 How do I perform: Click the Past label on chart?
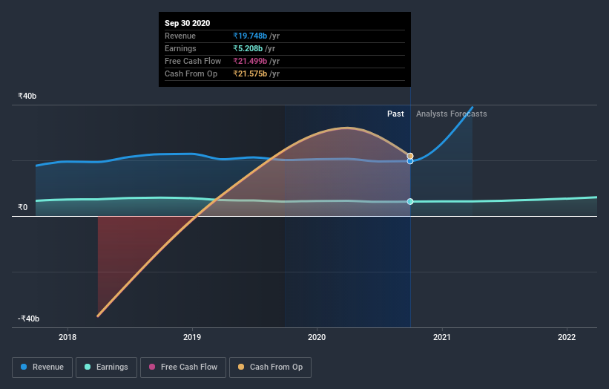[x=395, y=114]
